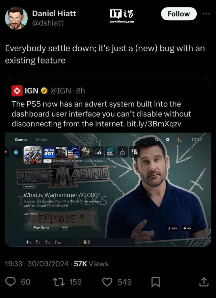Image resolution: width=216 pixels, height=298 pixels.
Task: Open the share upload icon
Action: 204,282
